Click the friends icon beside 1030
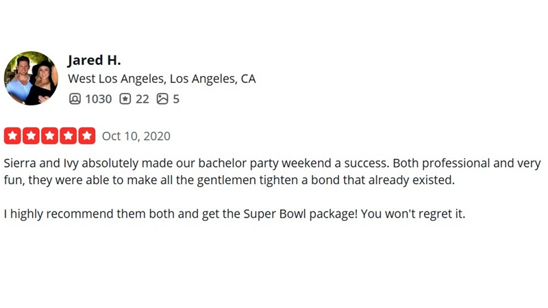This screenshot has width=548, height=308. click(x=75, y=99)
